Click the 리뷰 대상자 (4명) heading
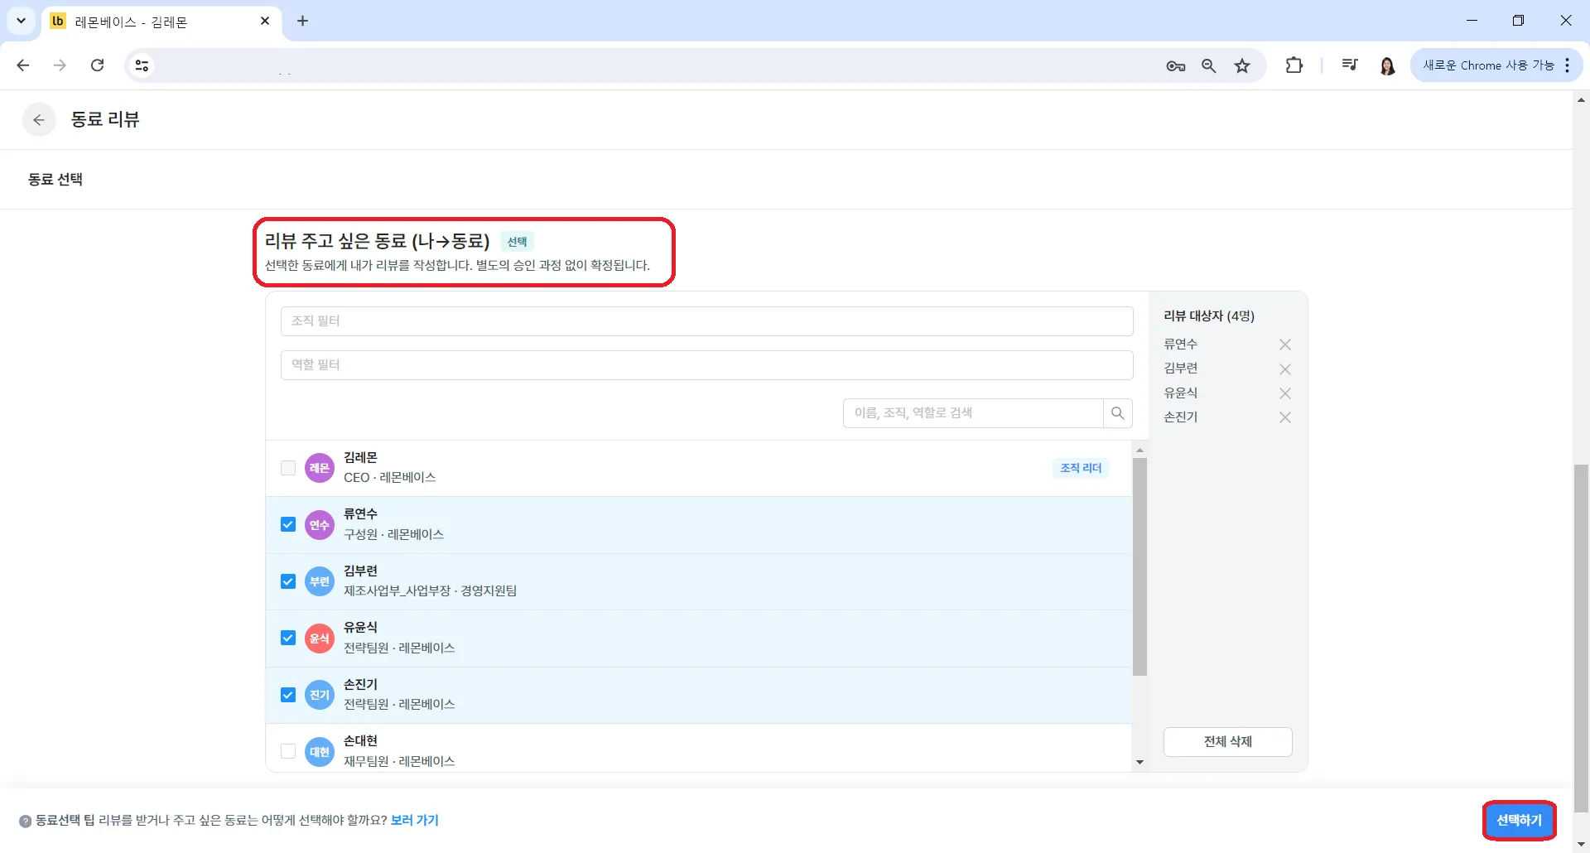 (1209, 316)
